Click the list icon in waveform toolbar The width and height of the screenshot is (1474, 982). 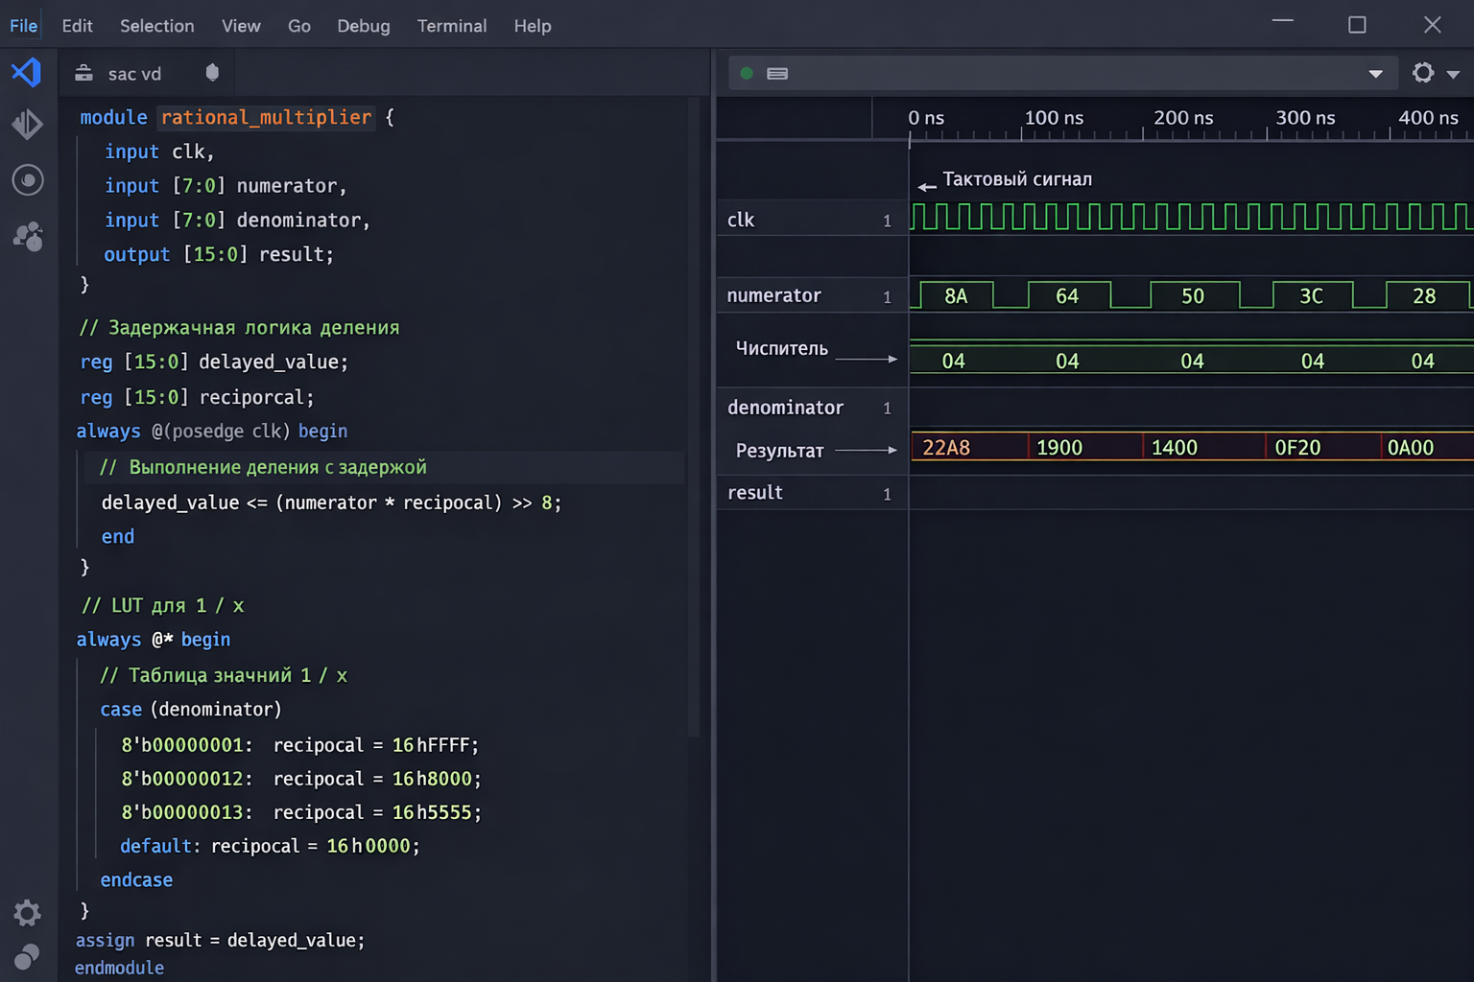(777, 74)
